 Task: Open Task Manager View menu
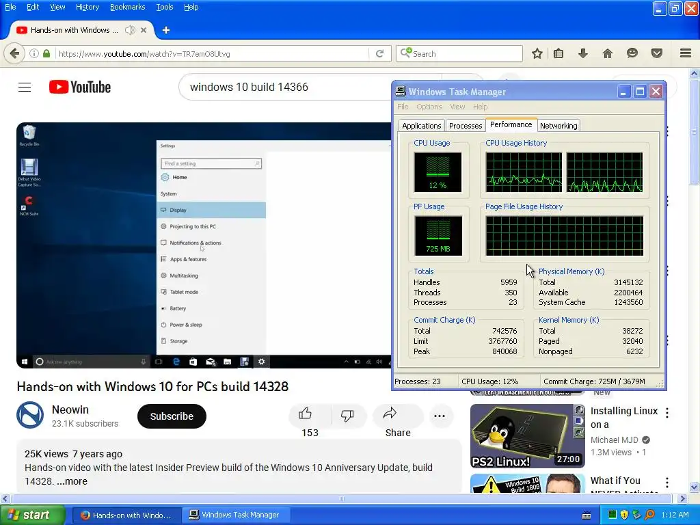(x=457, y=107)
